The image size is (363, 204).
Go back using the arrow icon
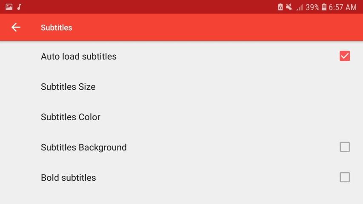click(16, 28)
